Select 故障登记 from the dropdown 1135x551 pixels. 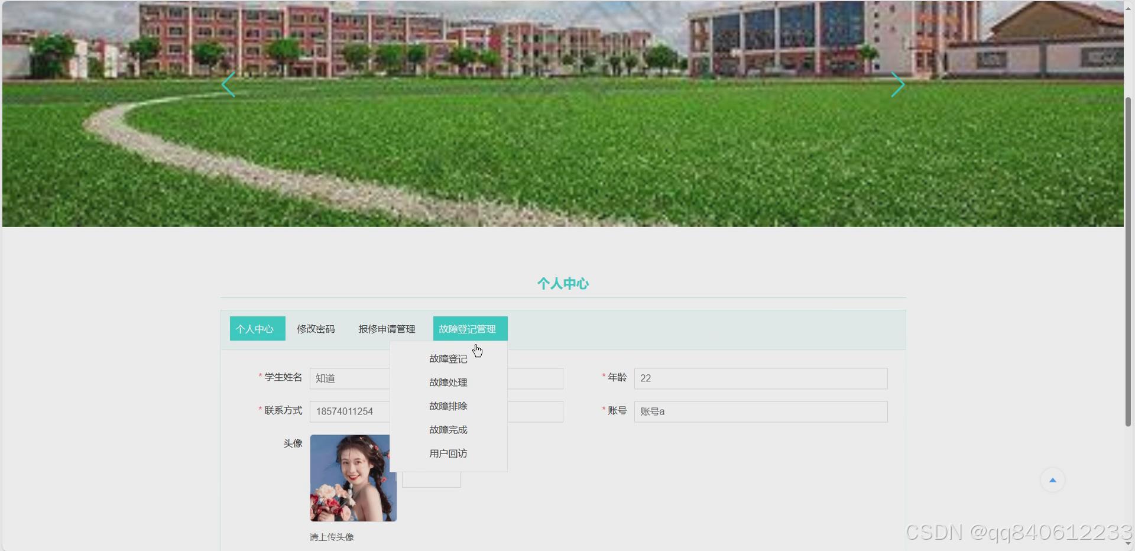[x=448, y=359]
